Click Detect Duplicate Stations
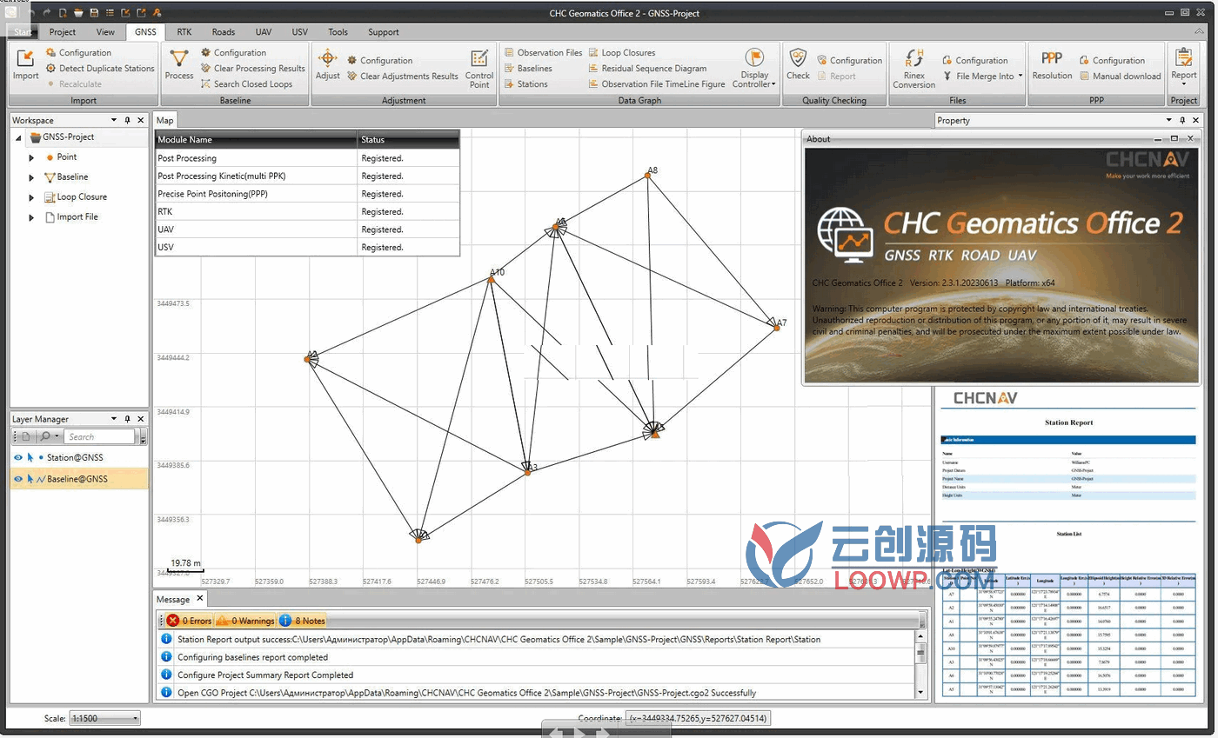The height and width of the screenshot is (738, 1218). [x=100, y=68]
